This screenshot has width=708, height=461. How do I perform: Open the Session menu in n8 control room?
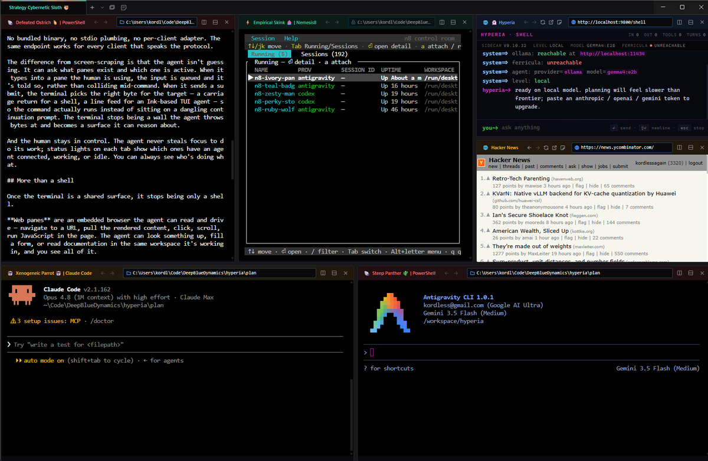click(x=263, y=38)
